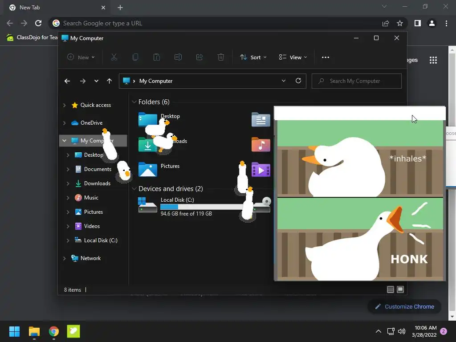
Task: Click the goose app icon on taskbar
Action: [73, 331]
